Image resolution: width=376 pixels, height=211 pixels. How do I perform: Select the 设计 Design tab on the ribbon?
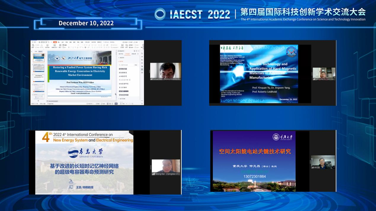coord(63,42)
